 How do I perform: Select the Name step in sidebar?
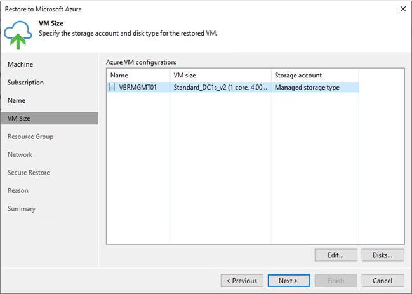pos(17,100)
